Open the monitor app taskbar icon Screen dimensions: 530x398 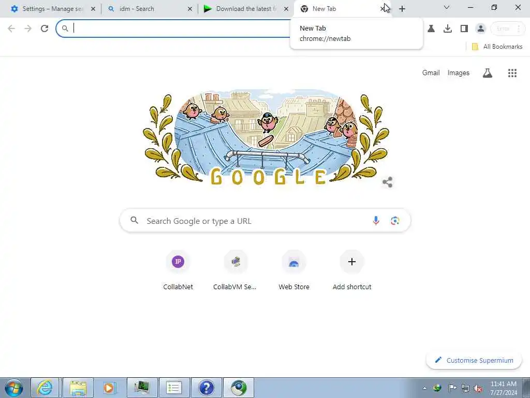tap(142, 388)
